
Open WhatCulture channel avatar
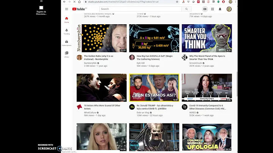79,107
